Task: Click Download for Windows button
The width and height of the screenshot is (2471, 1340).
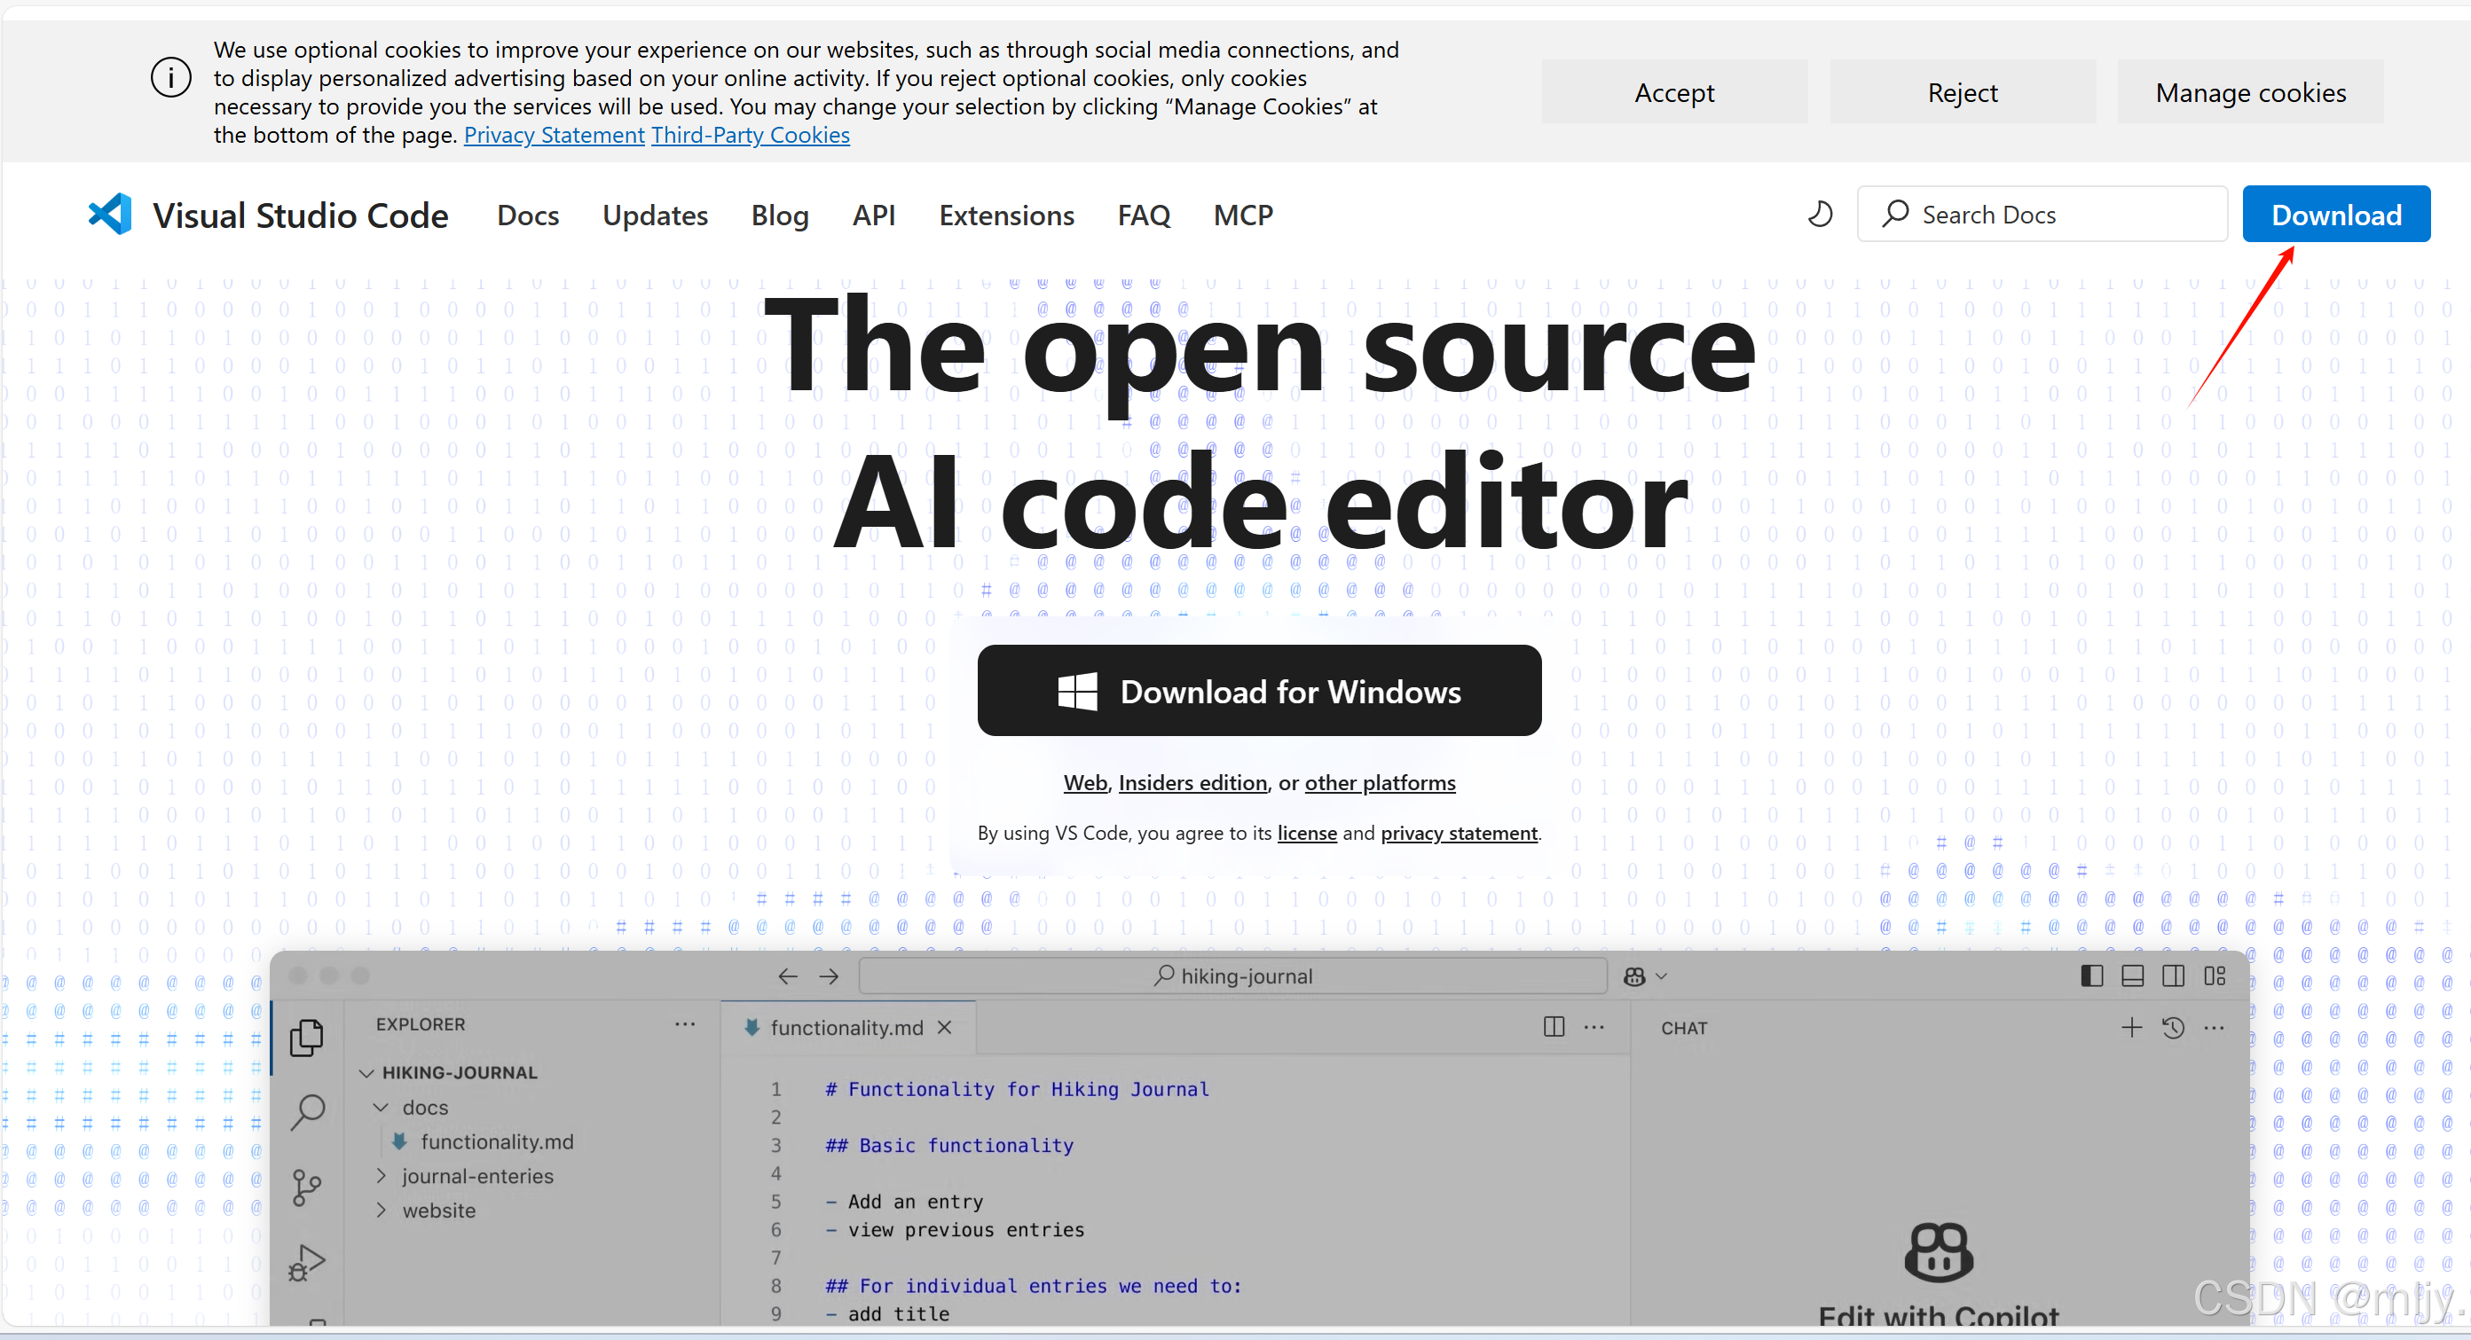Action: [1258, 691]
